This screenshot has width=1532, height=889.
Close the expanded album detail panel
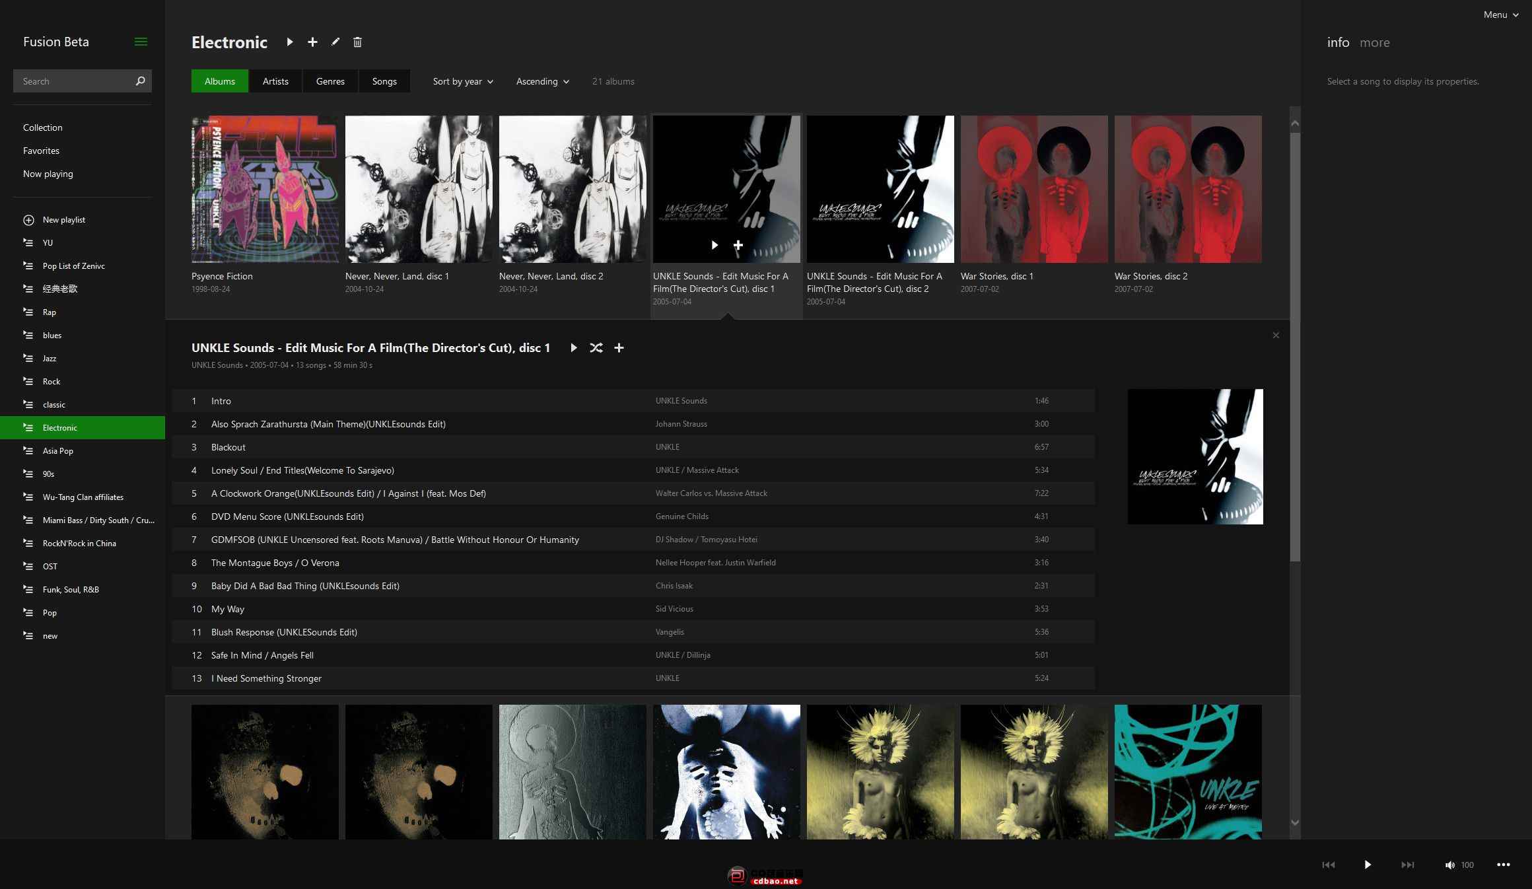(1276, 336)
